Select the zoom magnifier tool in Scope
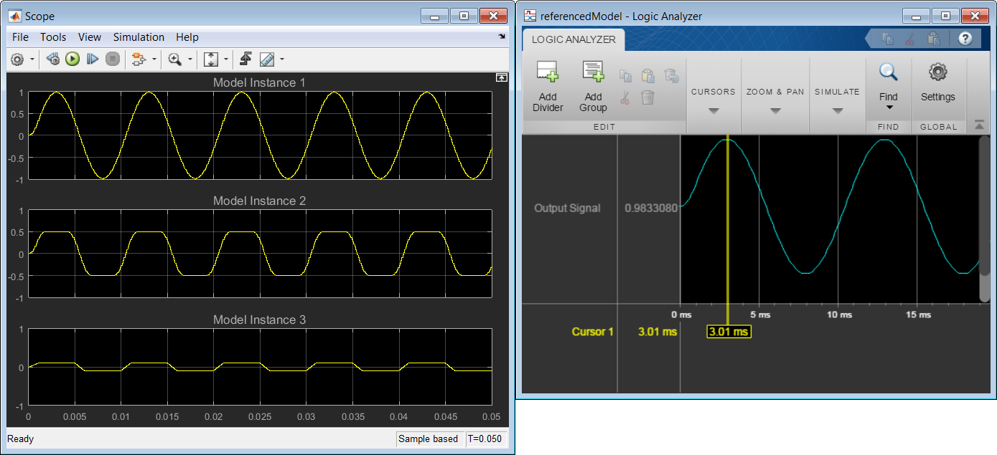This screenshot has height=455, width=997. [174, 59]
